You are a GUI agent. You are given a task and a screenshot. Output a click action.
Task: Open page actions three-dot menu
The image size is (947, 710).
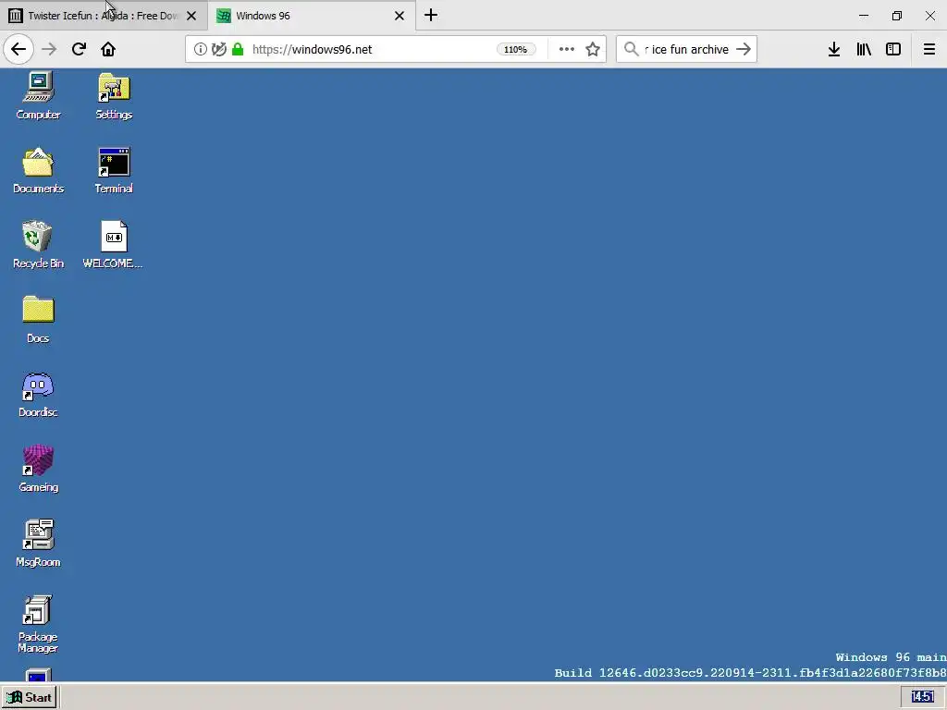coord(567,49)
